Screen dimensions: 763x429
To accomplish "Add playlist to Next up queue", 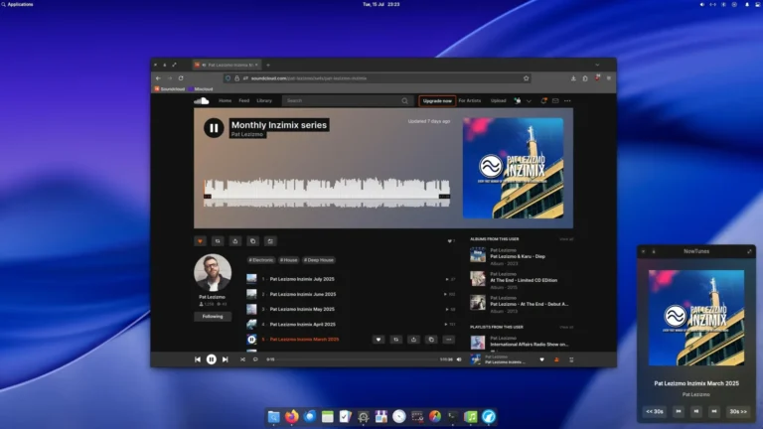I will [x=270, y=241].
